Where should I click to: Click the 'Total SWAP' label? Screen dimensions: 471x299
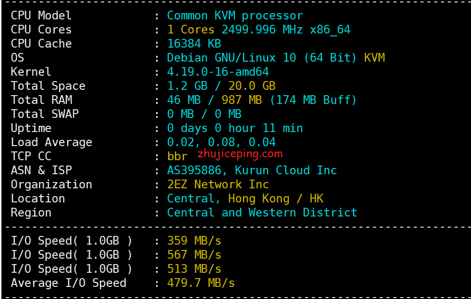click(x=45, y=114)
